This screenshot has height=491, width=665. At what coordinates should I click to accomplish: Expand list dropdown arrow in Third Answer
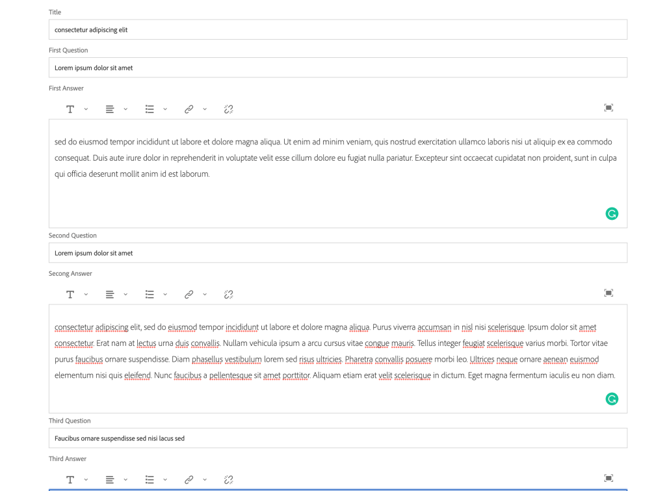165,480
